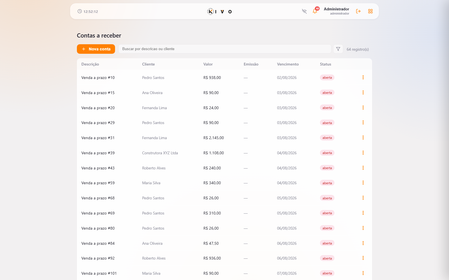
Task: Open actions menu for Venda a prazo #101
Action: [363, 273]
